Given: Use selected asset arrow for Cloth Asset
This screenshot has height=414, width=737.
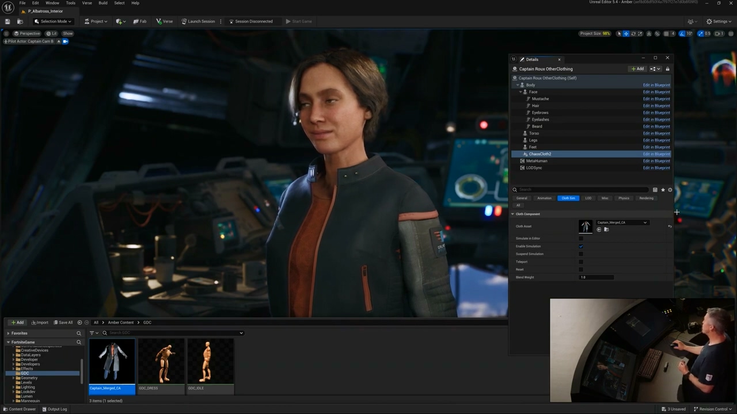Looking at the screenshot, I should (599, 229).
